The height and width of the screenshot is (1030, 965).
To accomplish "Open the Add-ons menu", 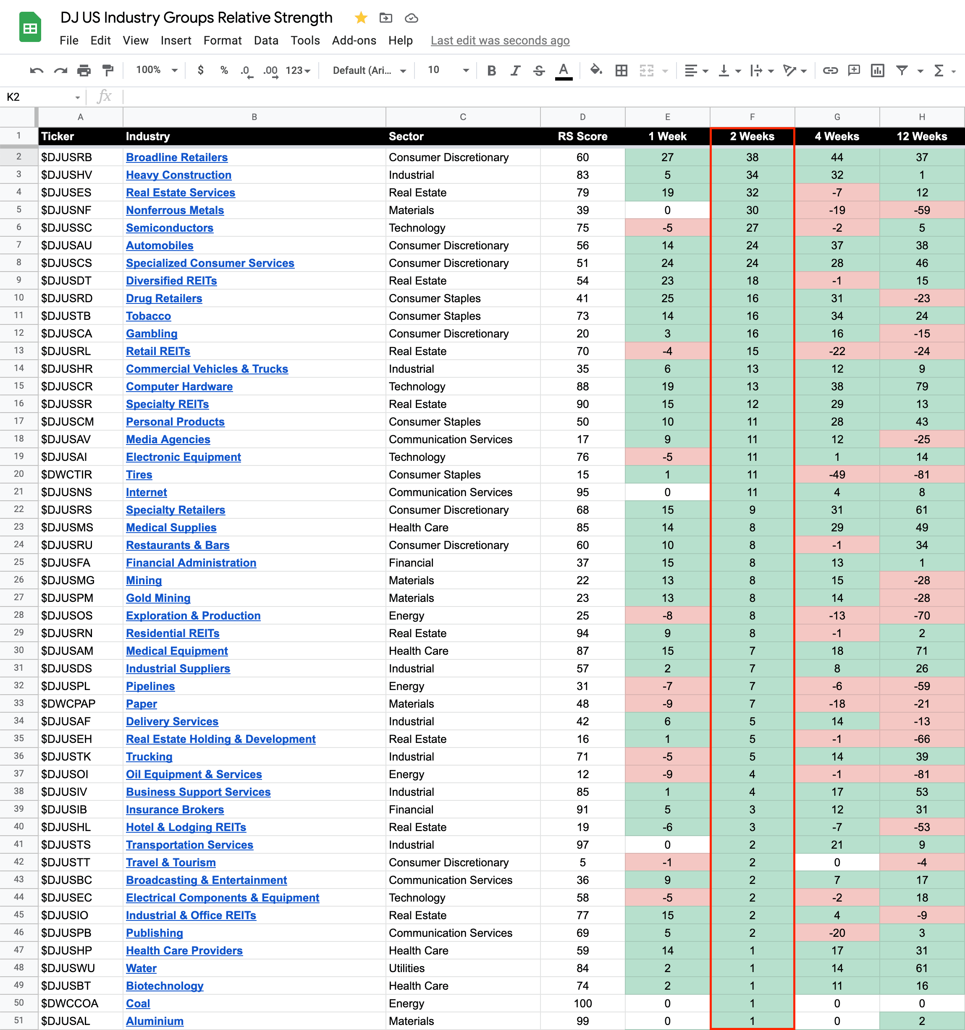I will [354, 40].
